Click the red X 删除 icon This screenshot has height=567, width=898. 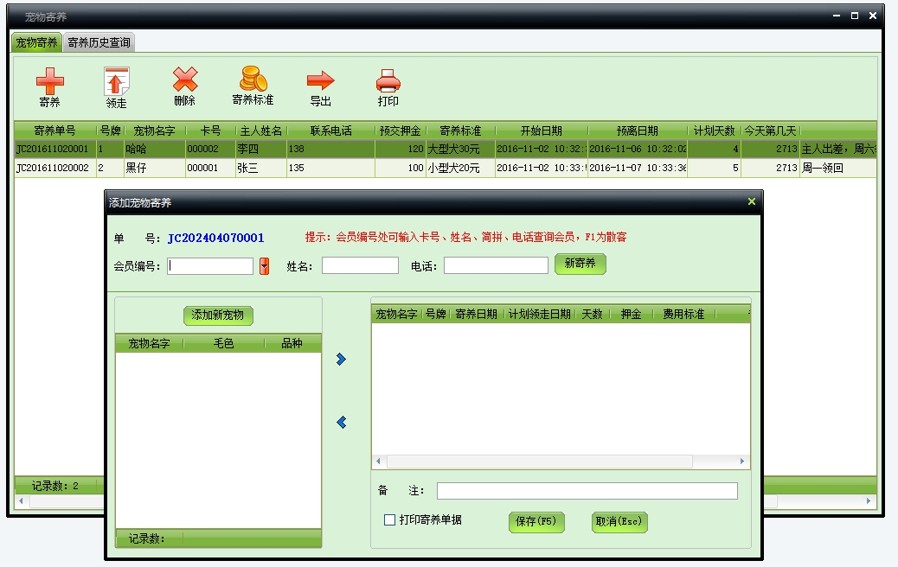click(x=184, y=80)
